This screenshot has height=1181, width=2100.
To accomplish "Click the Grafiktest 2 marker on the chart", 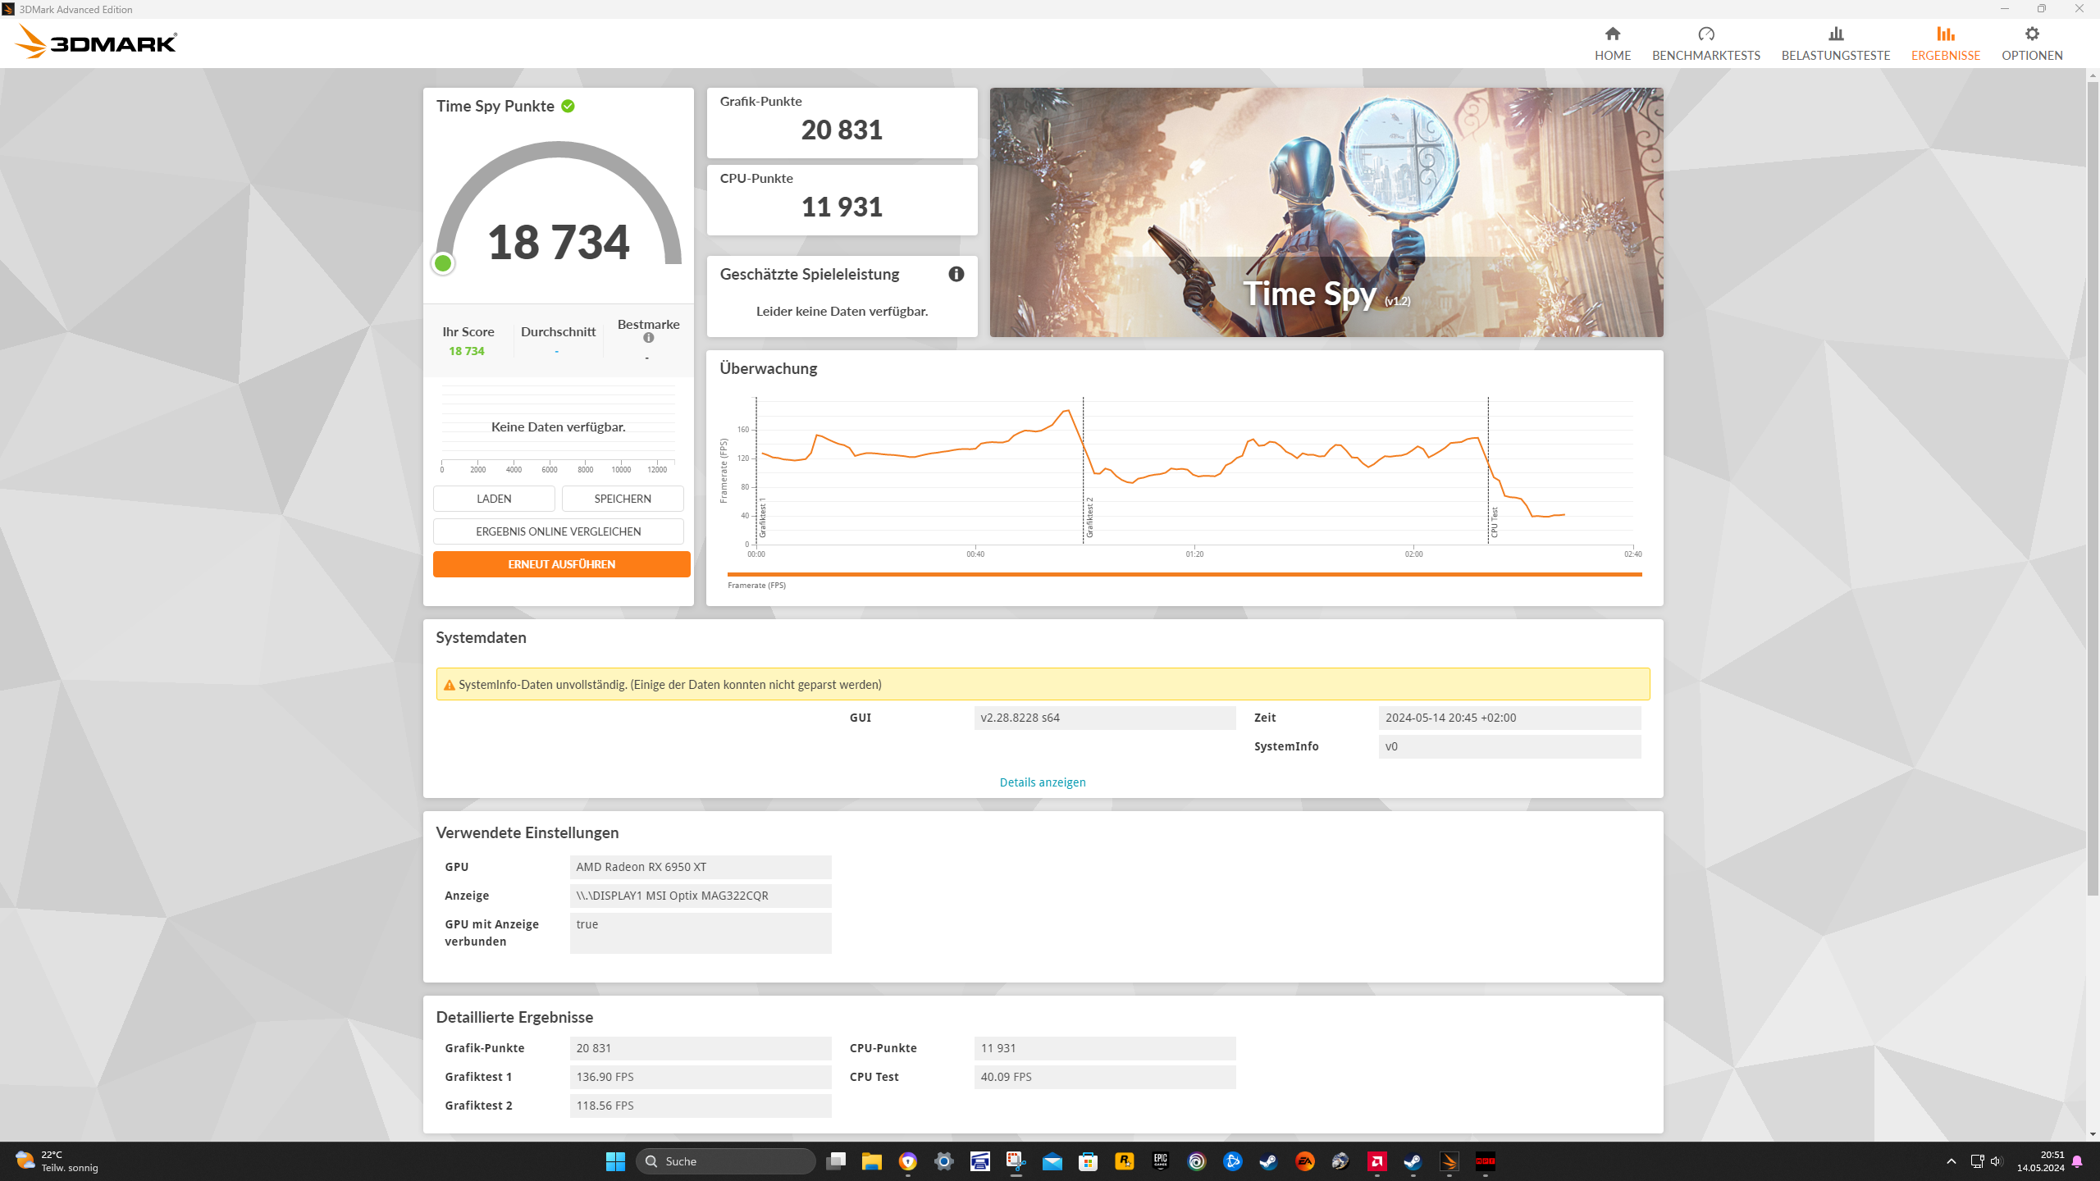I will coord(1090,518).
